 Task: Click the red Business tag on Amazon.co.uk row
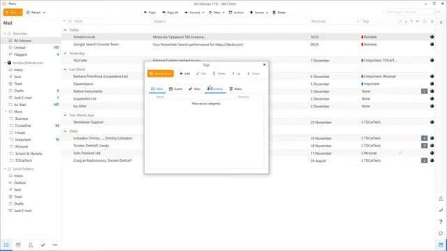(x=369, y=37)
